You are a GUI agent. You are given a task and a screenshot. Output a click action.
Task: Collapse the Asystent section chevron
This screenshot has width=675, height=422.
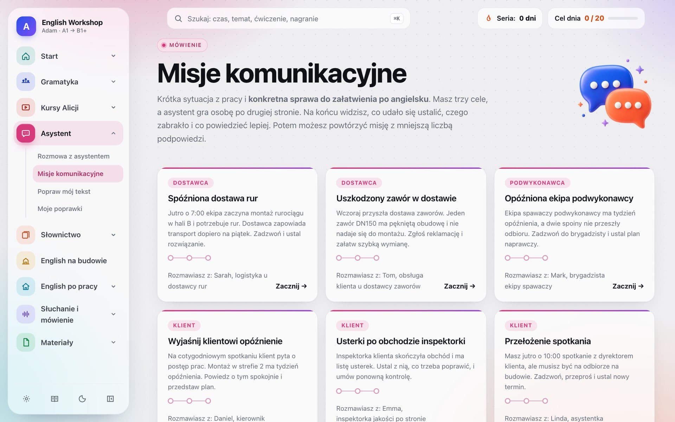[113, 133]
